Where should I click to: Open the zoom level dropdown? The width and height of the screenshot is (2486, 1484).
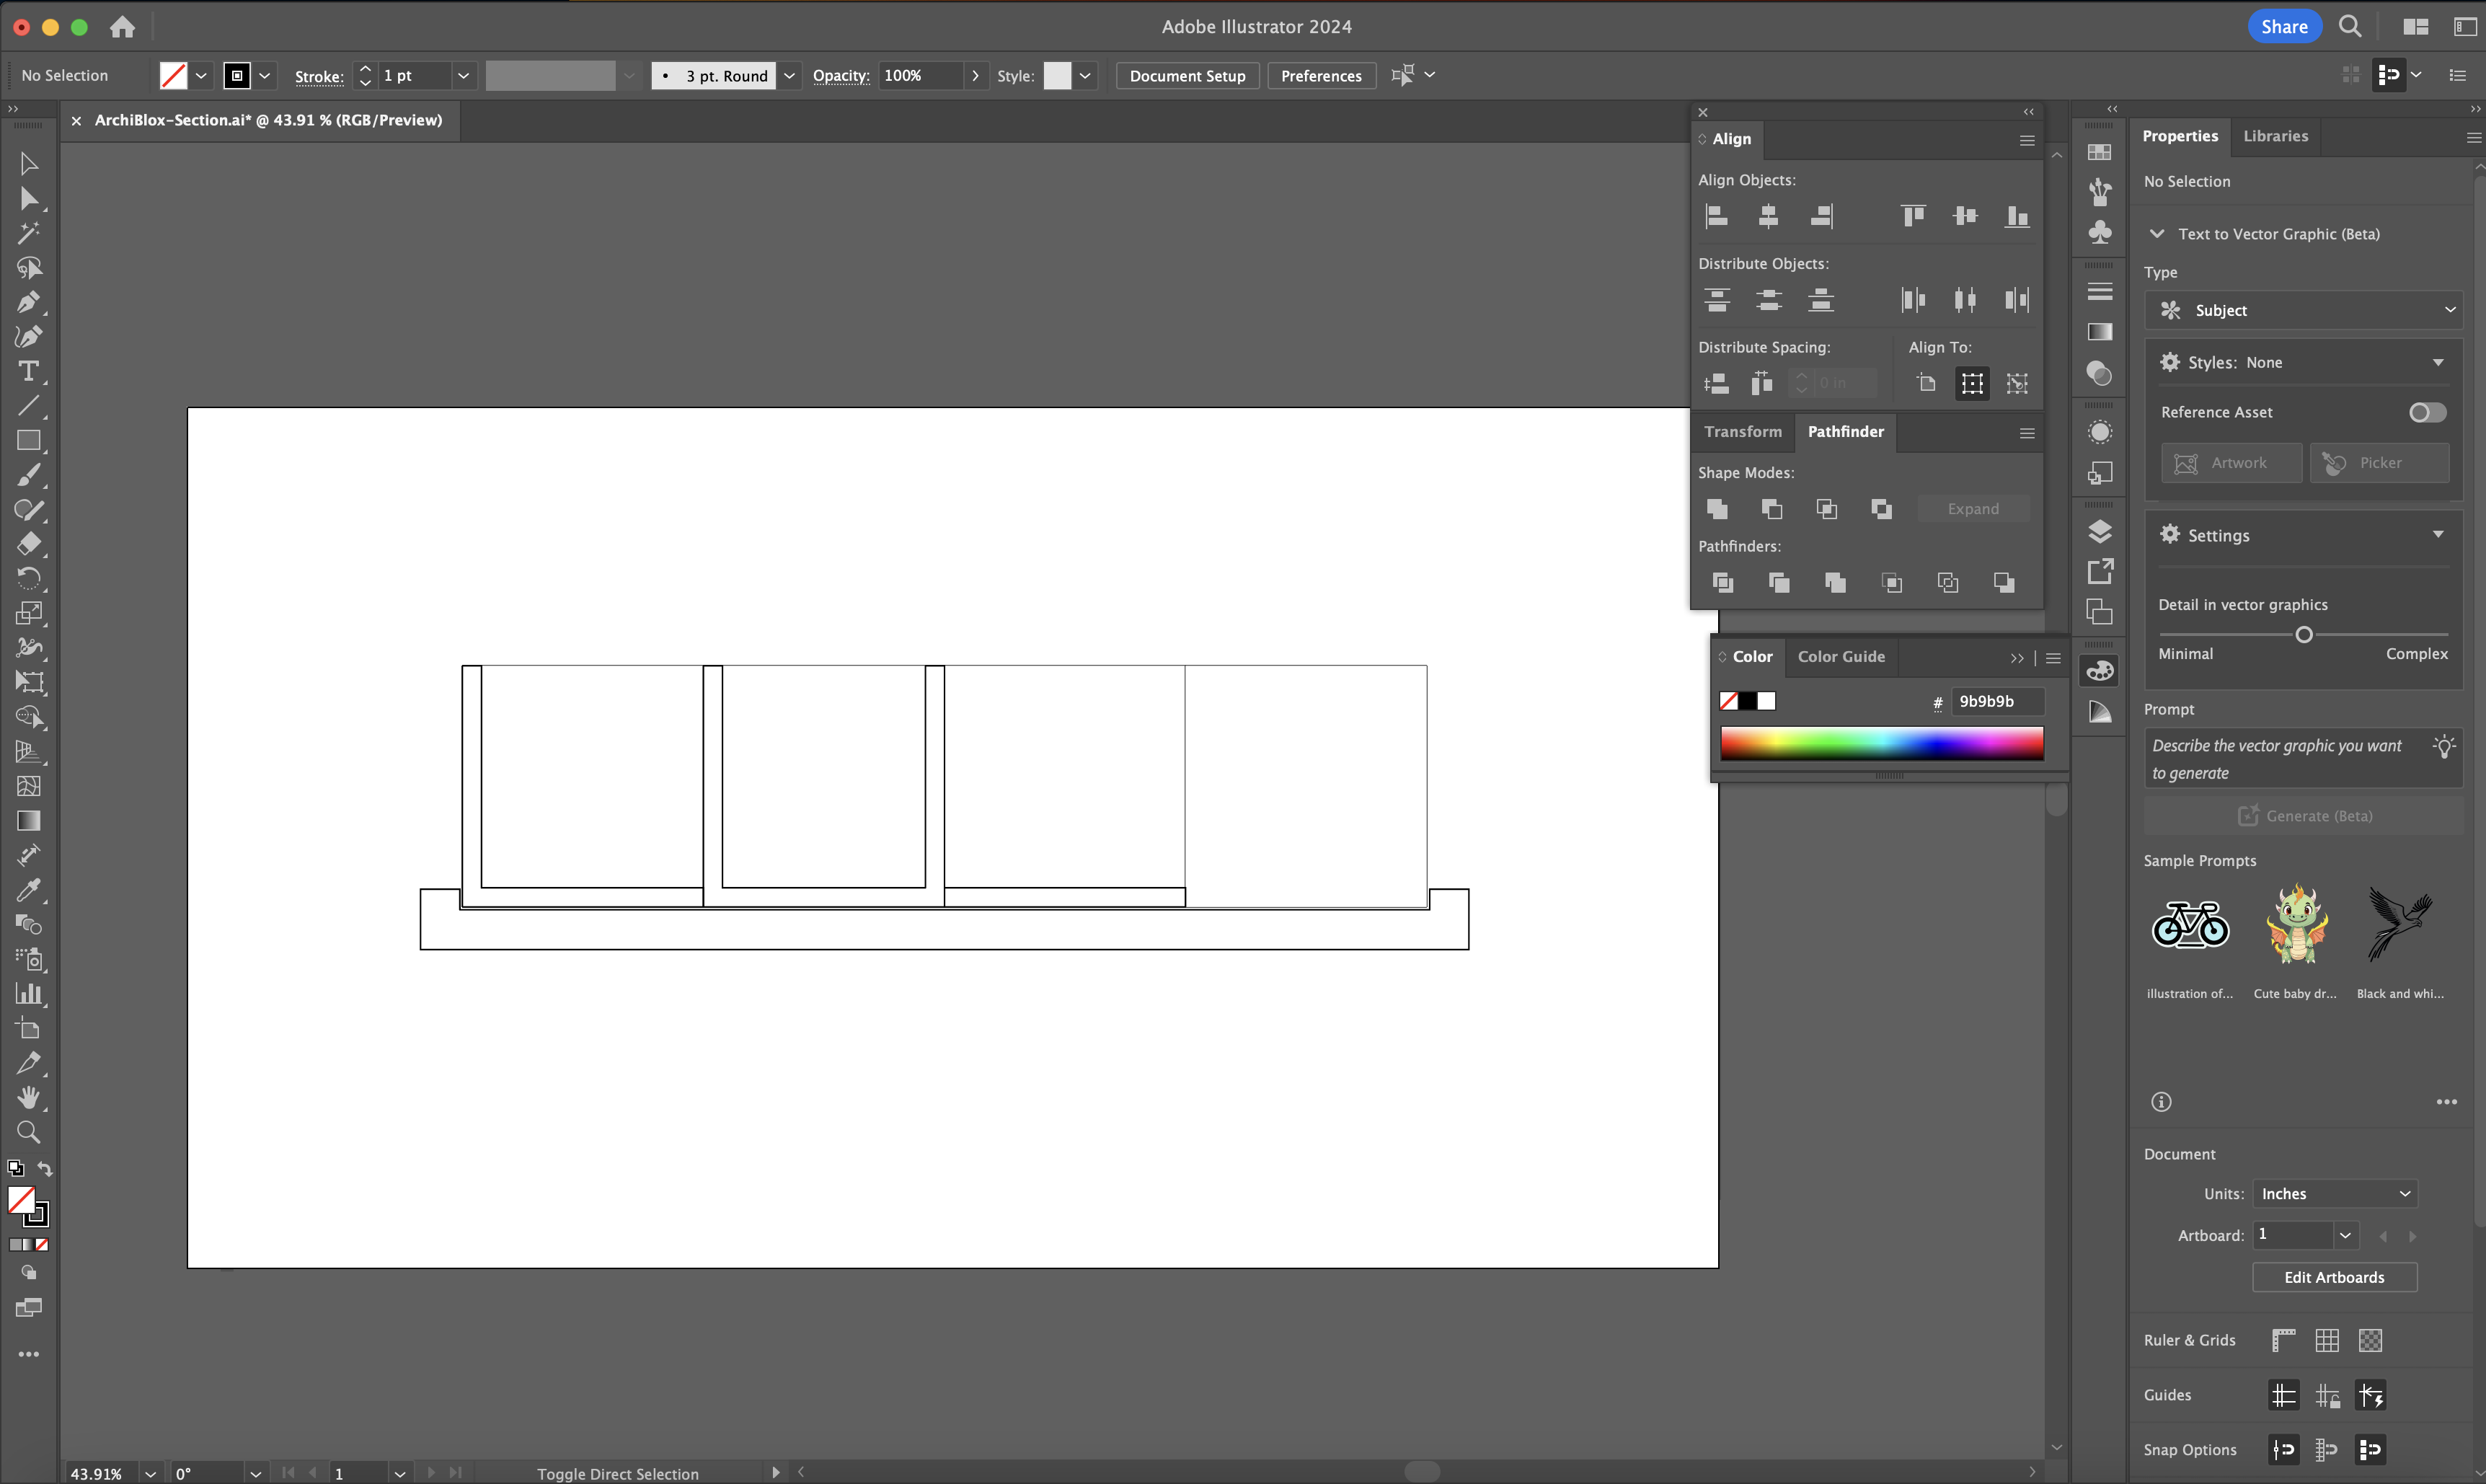click(x=150, y=1473)
